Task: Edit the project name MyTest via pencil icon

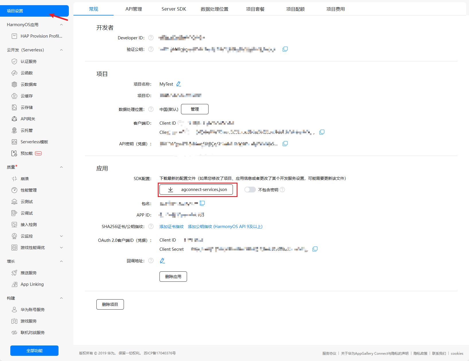Action: pyautogui.click(x=179, y=84)
